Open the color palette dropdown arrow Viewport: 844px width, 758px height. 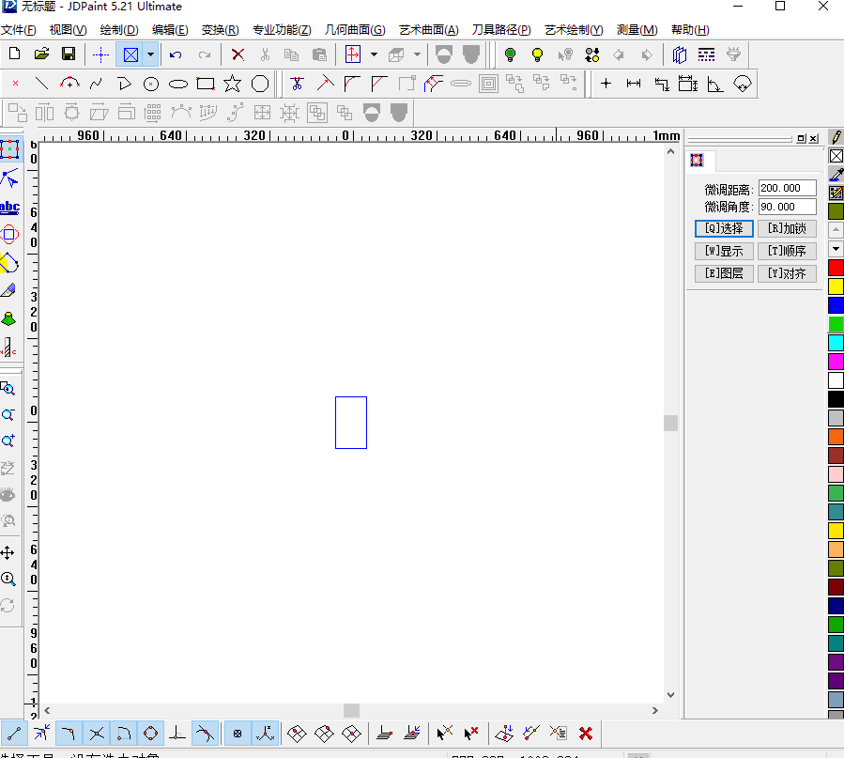[836, 249]
